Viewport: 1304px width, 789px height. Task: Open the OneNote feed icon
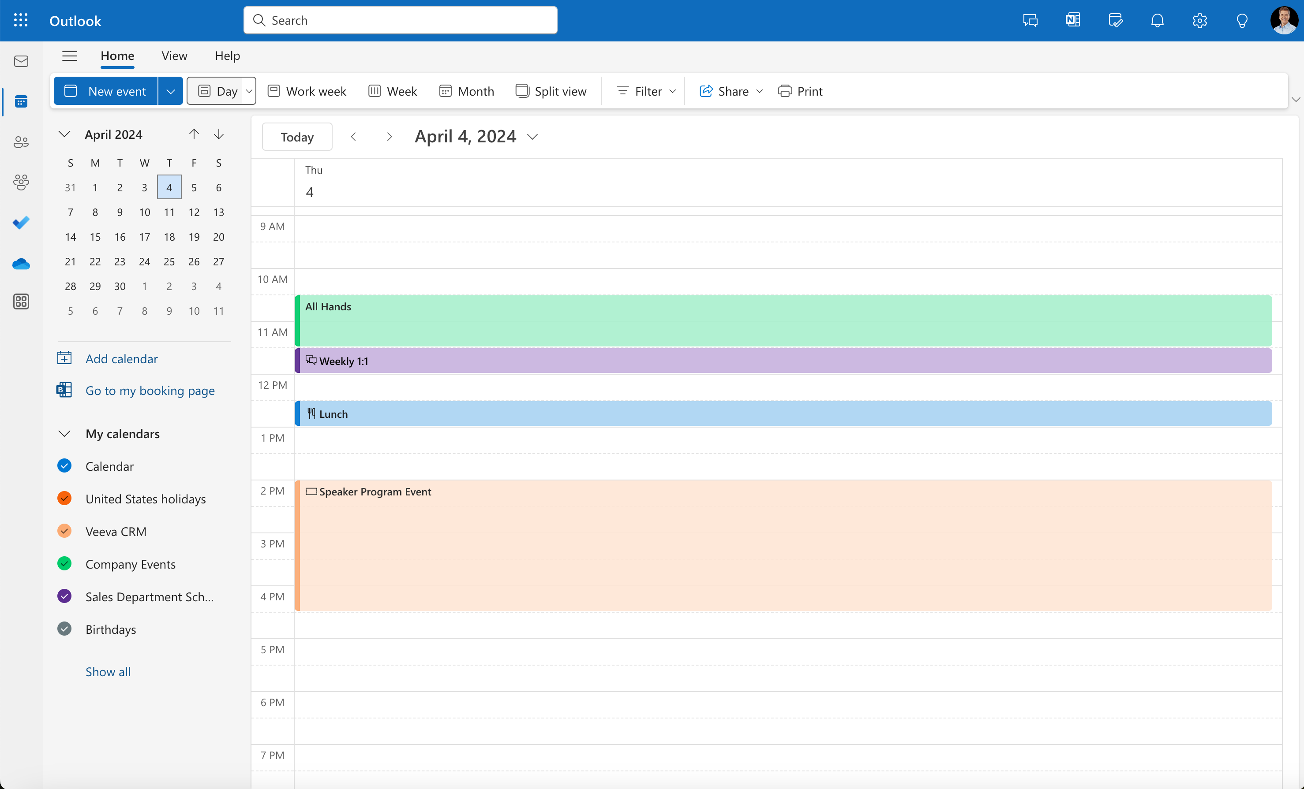[1073, 20]
